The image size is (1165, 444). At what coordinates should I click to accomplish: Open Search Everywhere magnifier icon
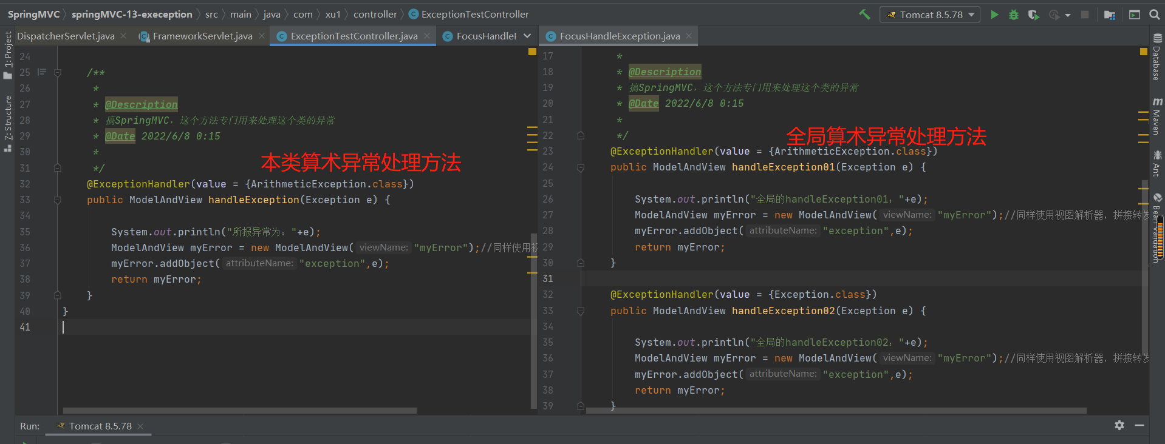[x=1155, y=15]
